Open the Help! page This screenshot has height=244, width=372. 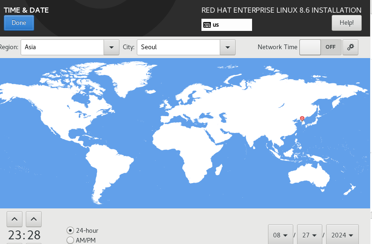pos(346,23)
